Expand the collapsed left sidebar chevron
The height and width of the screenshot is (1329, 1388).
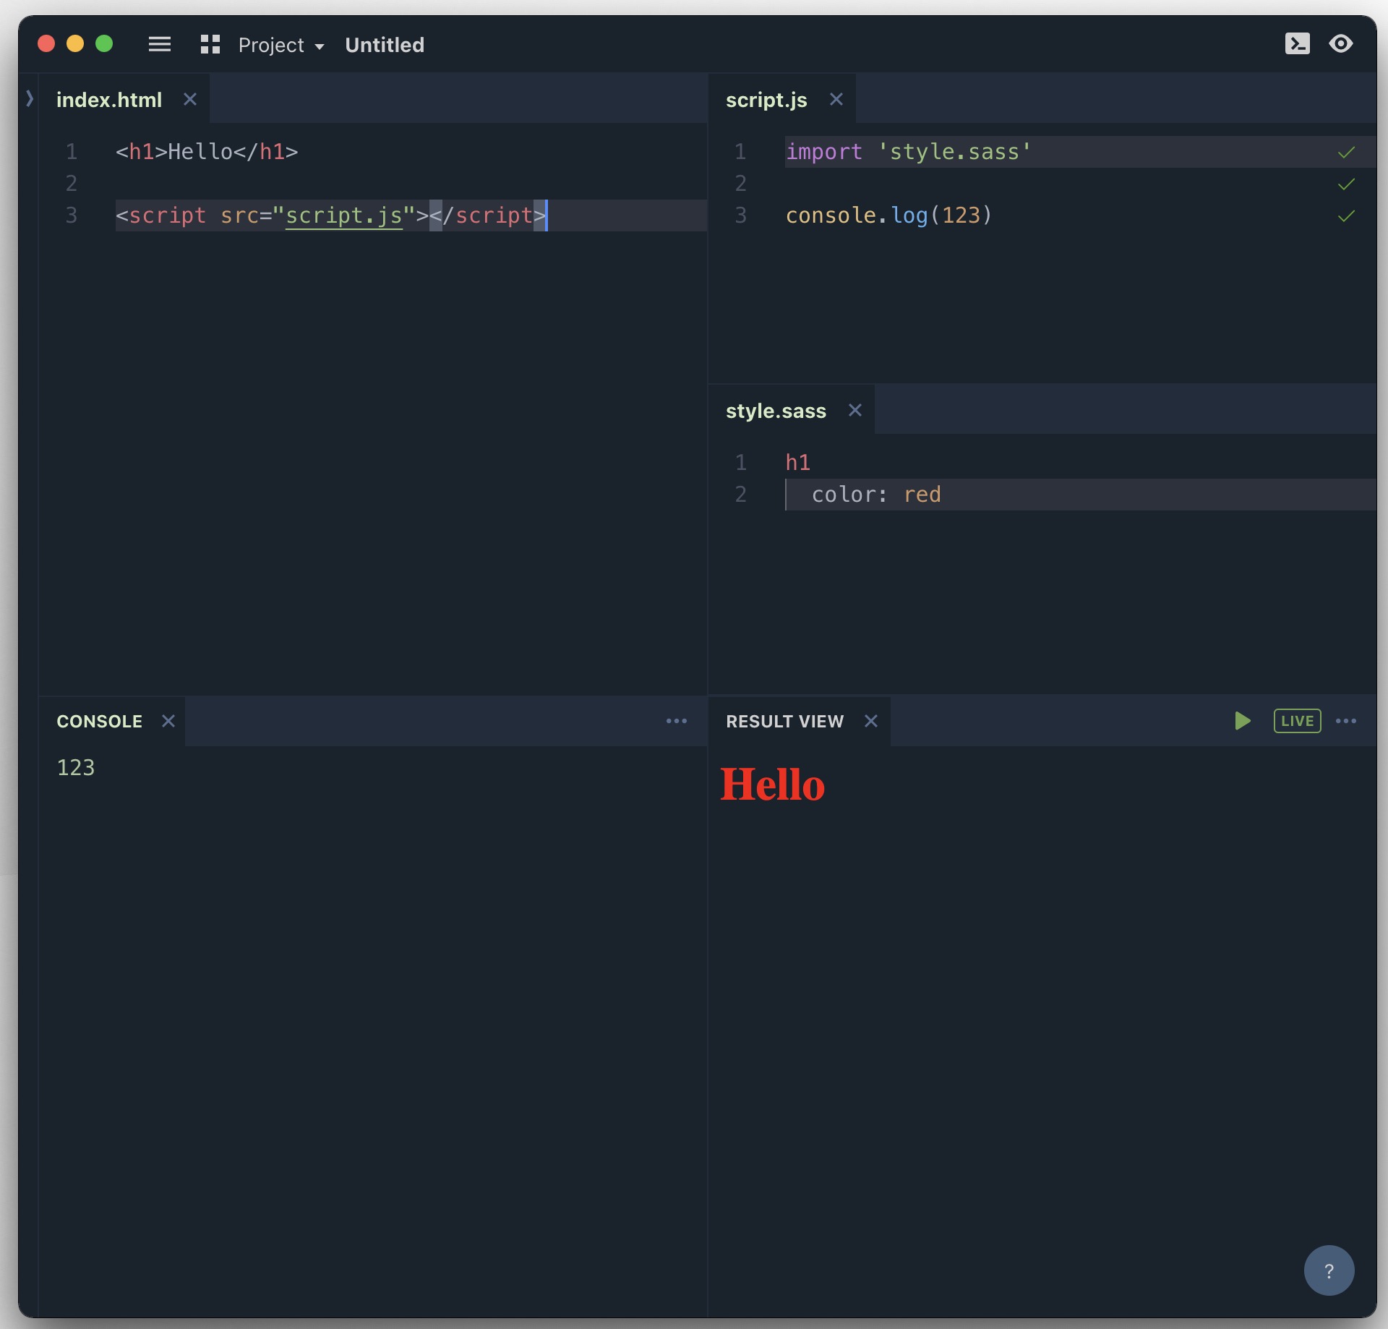click(x=30, y=98)
